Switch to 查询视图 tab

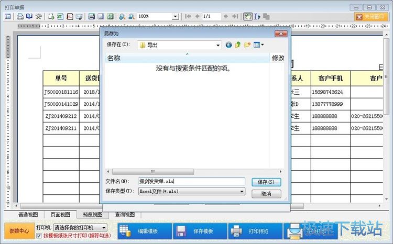[125, 215]
